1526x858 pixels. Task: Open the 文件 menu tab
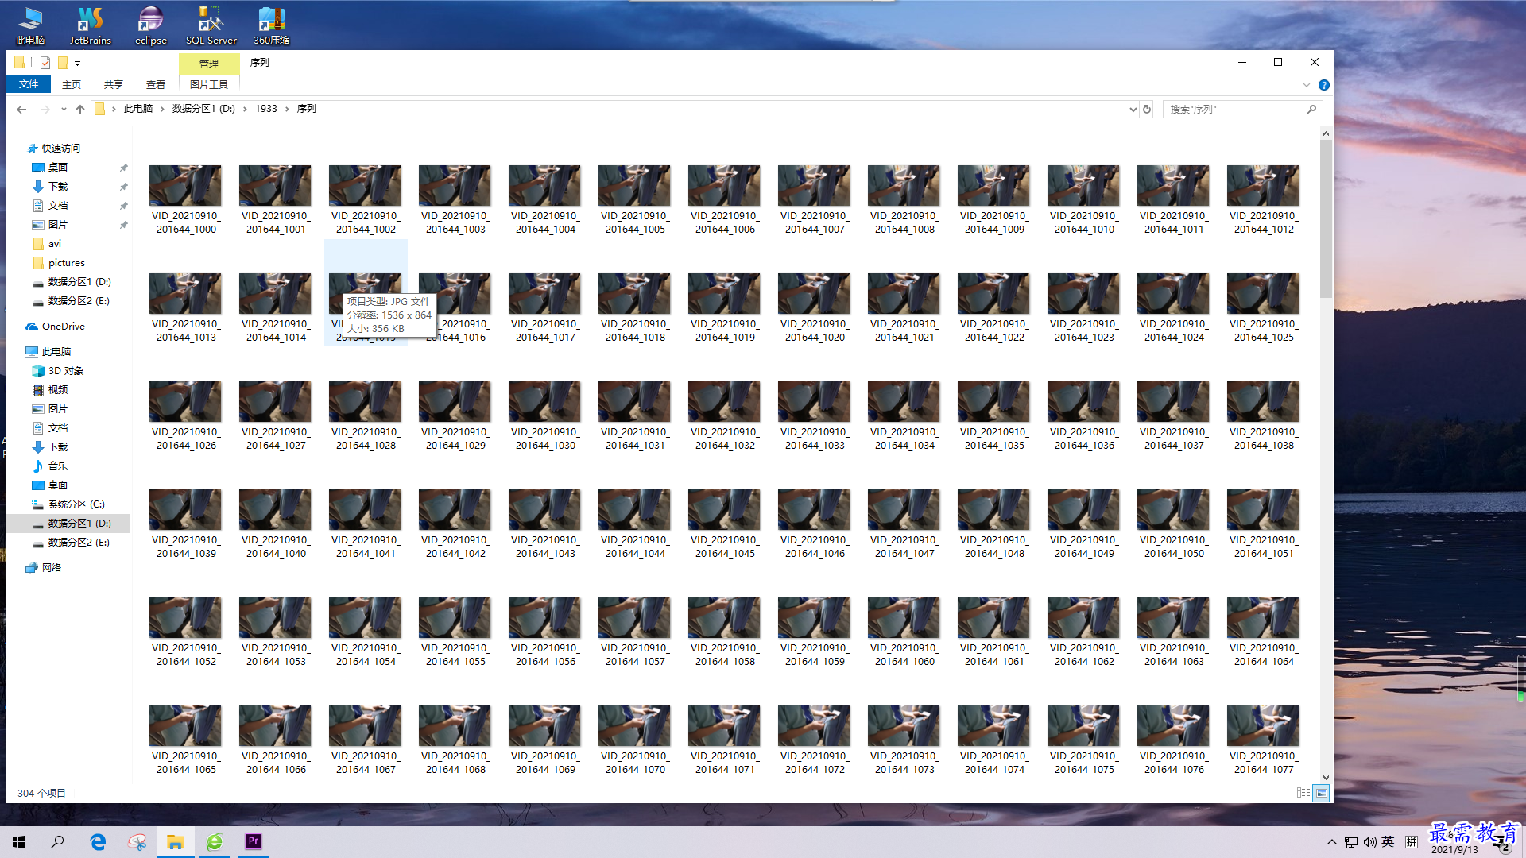[x=29, y=84]
